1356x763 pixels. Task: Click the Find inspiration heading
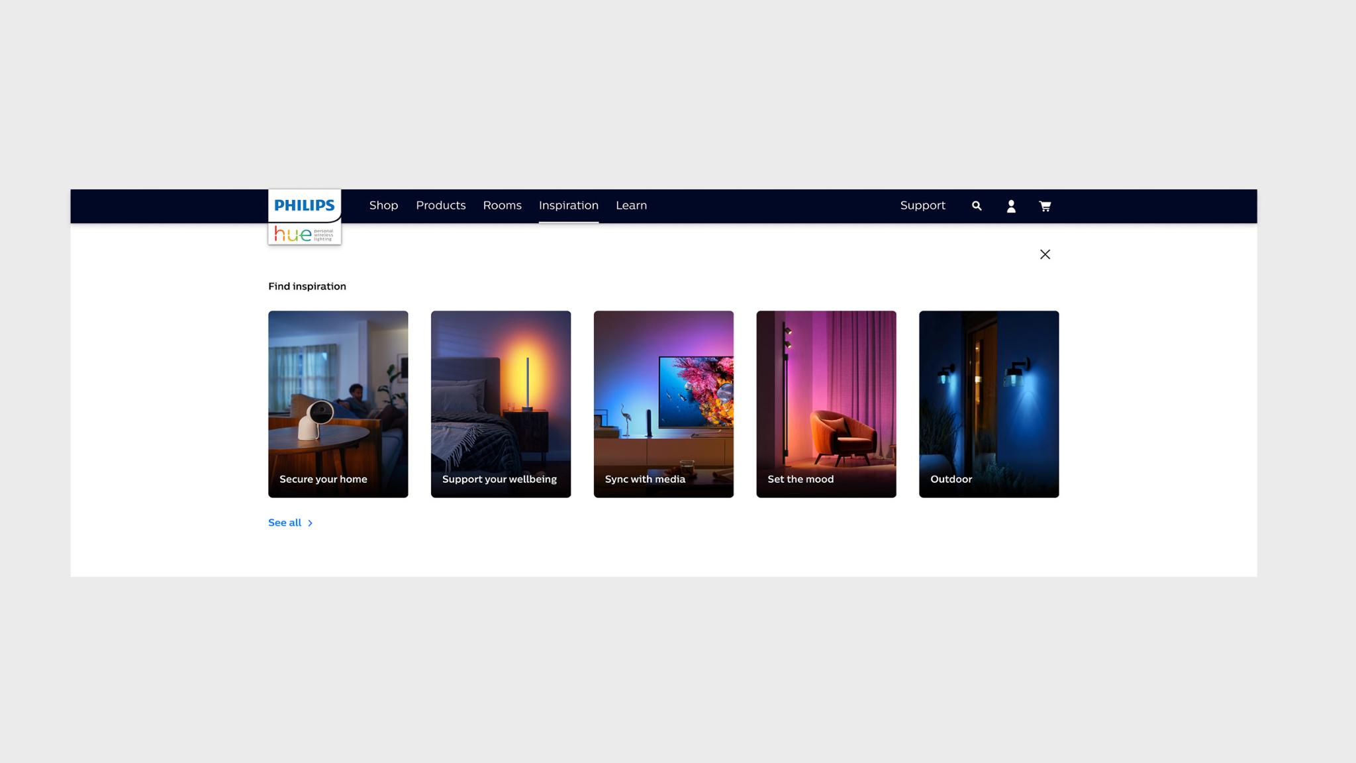click(307, 286)
